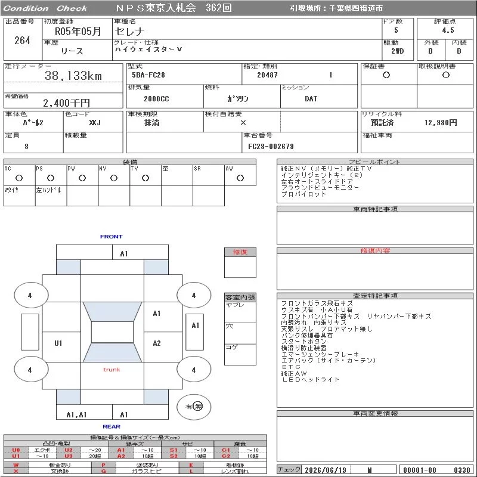
Task: Click the designation number "20487"
Action: (x=267, y=75)
